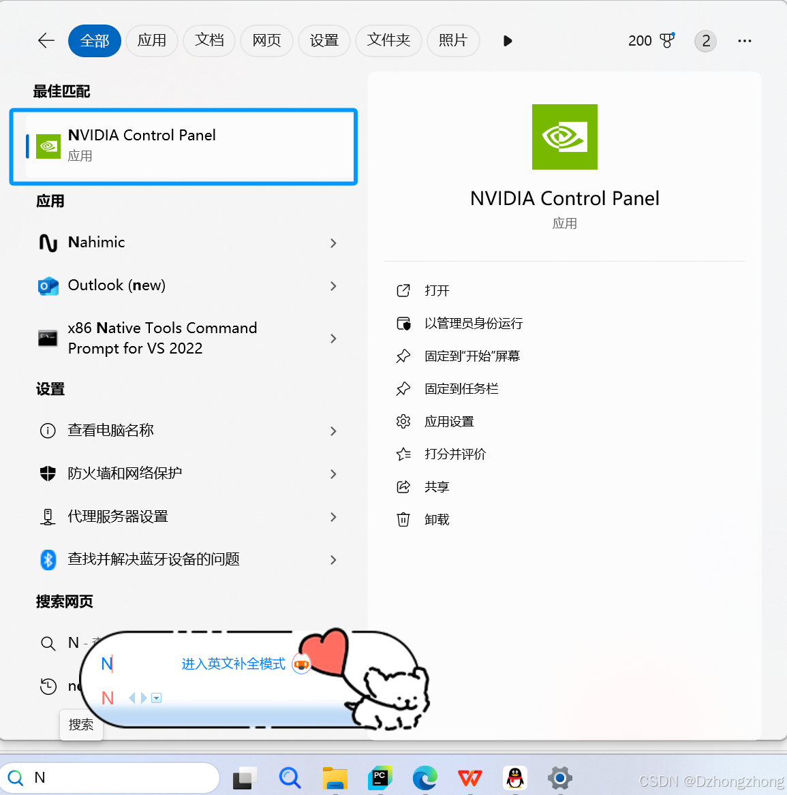
Task: Expand Bluetooth troubleshooting chevron
Action: tap(333, 560)
